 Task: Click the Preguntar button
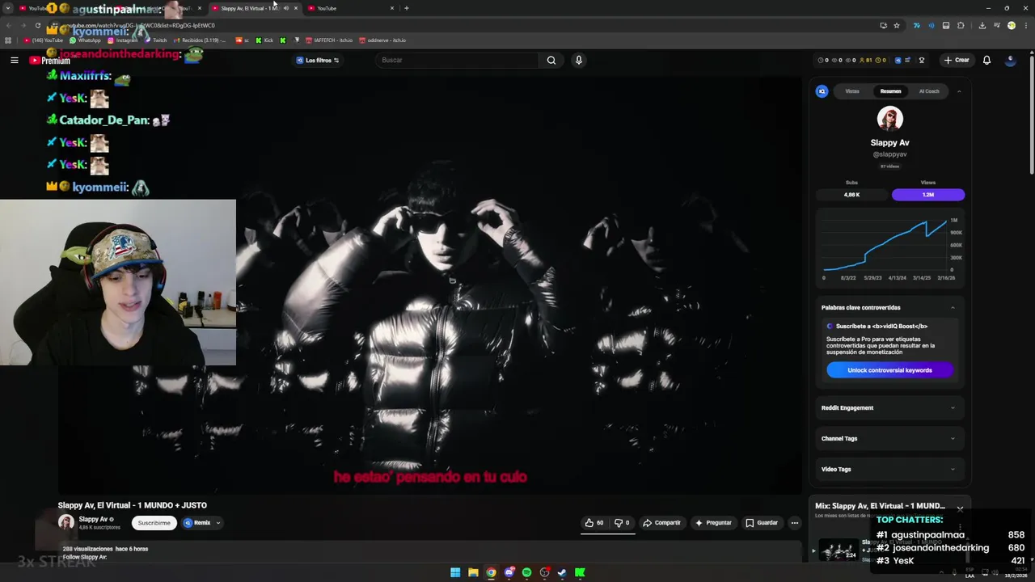(x=712, y=523)
